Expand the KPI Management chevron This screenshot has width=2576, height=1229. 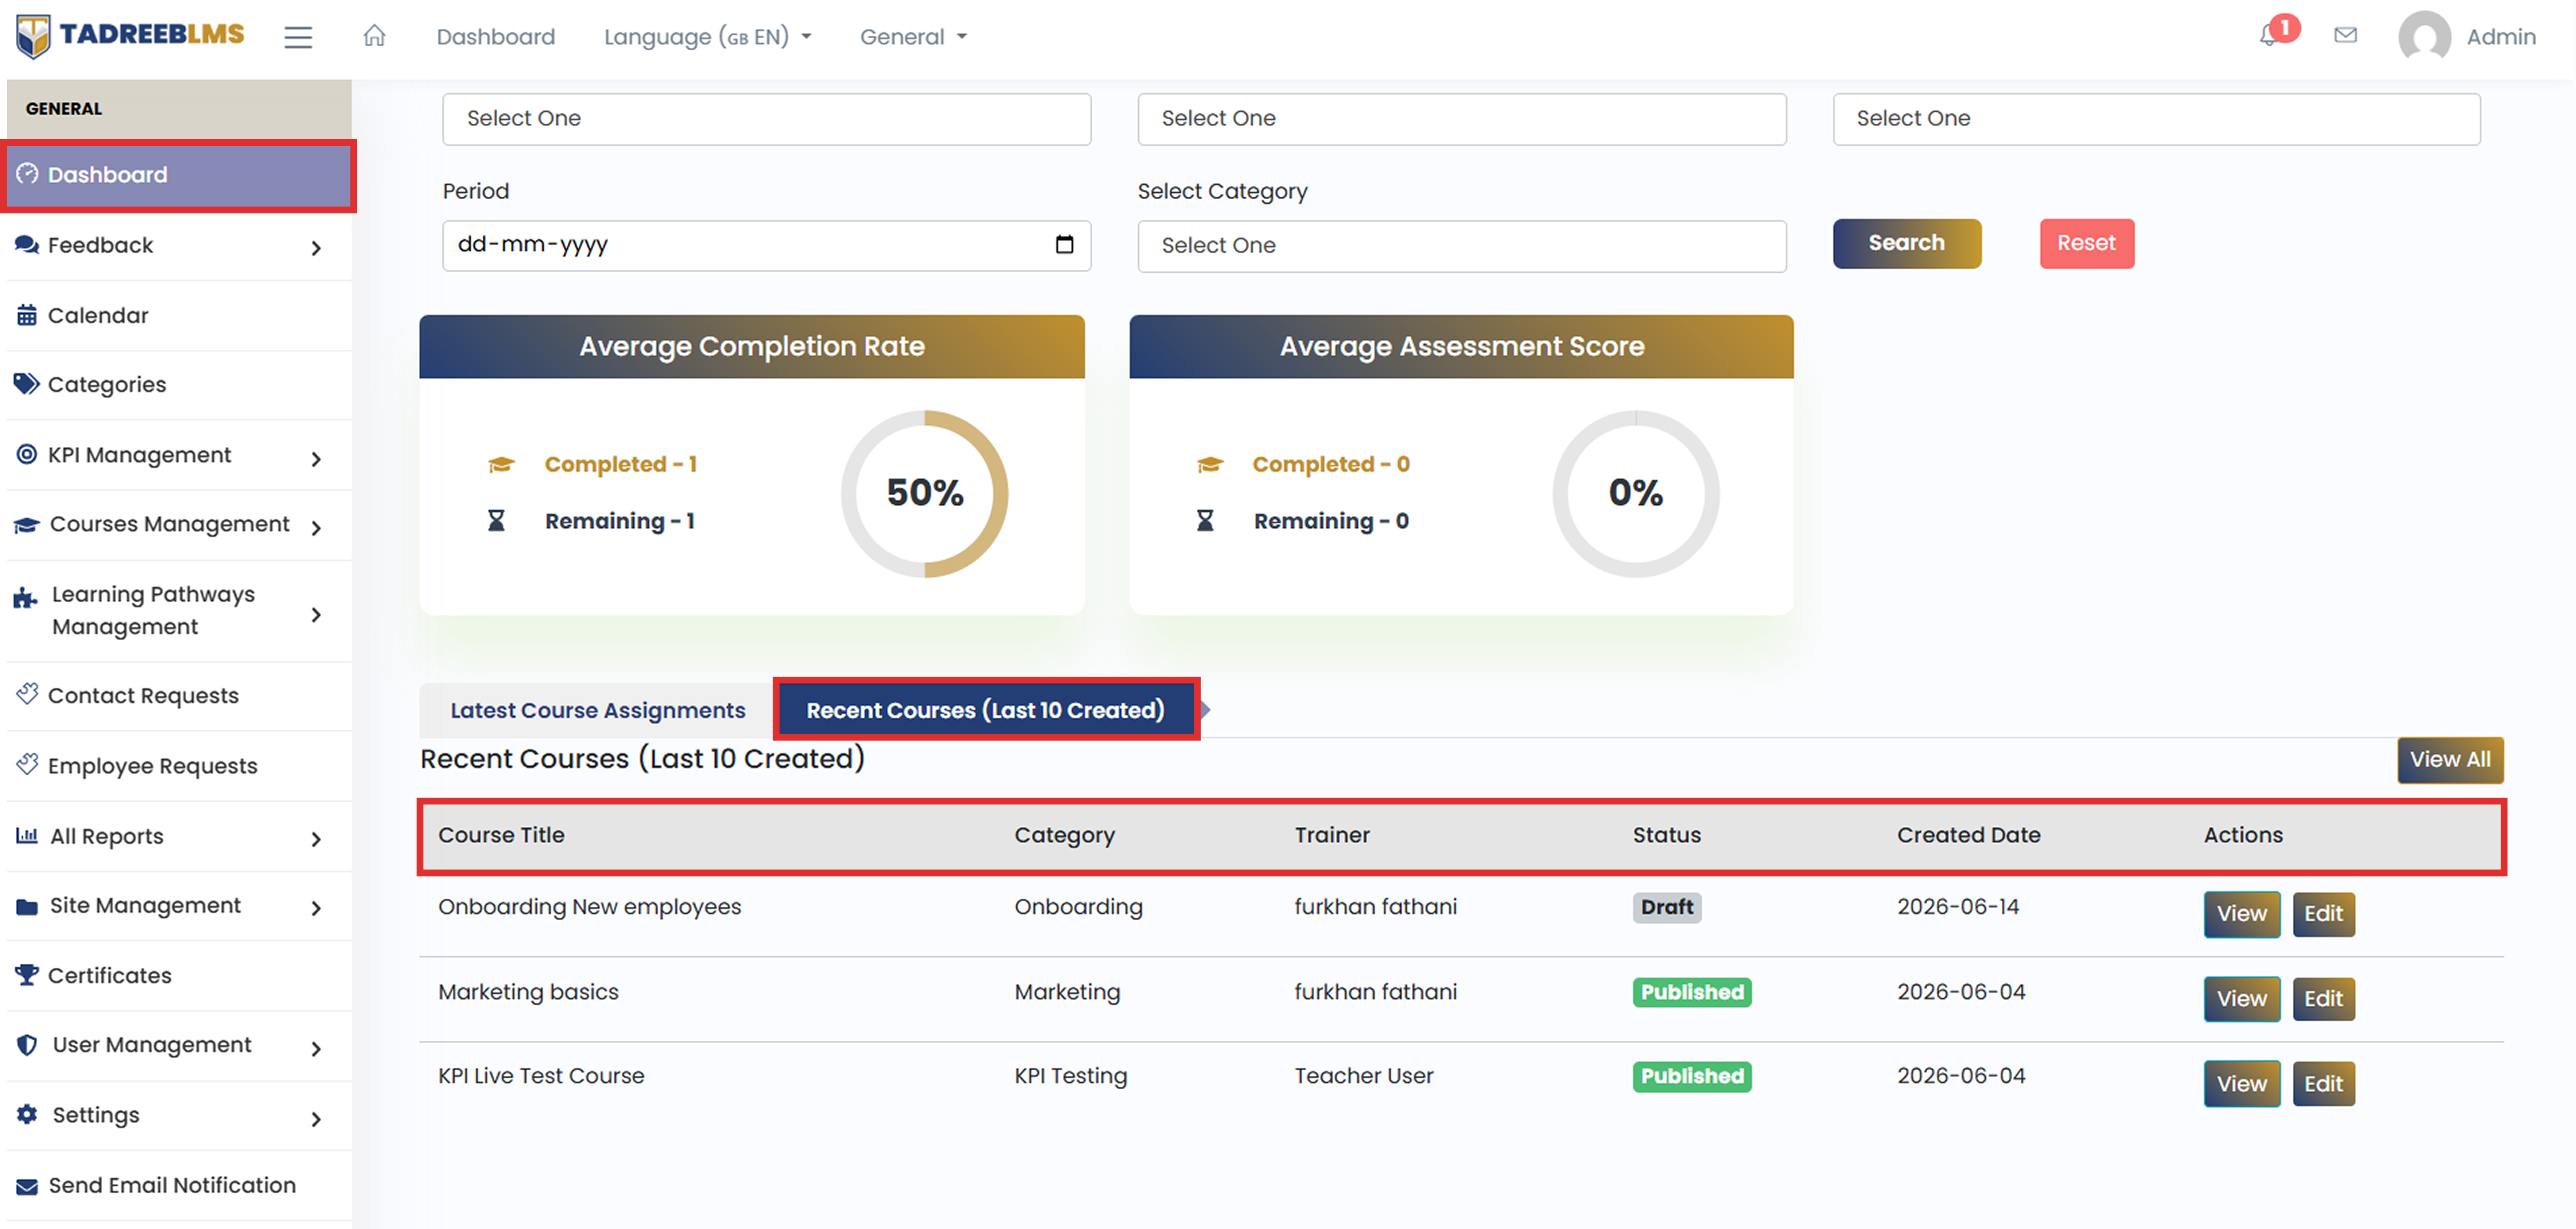(x=316, y=459)
